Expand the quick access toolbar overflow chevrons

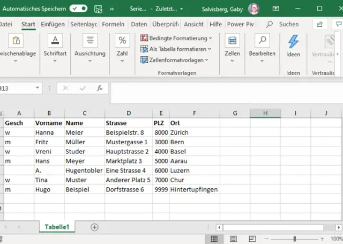[x=112, y=9]
